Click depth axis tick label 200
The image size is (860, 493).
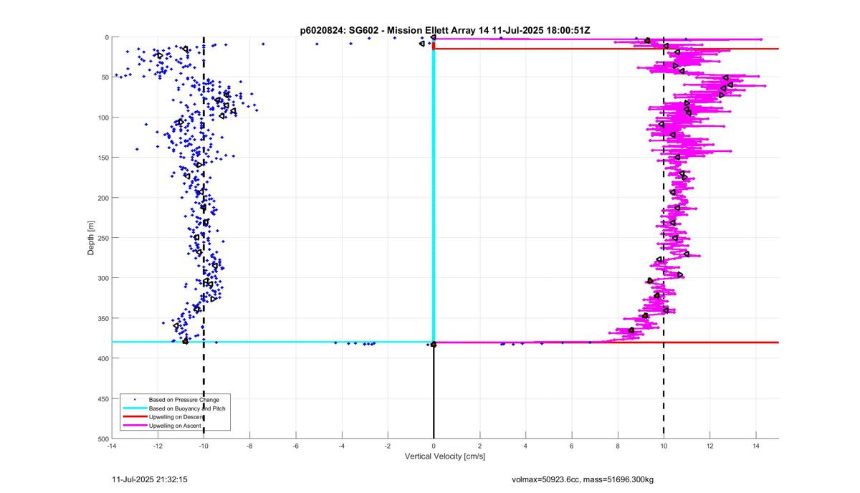[102, 198]
